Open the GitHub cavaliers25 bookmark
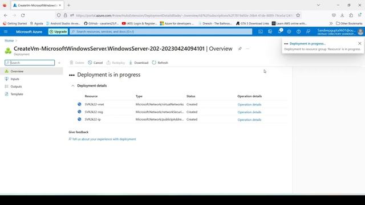The image size is (365, 205). 102,23
